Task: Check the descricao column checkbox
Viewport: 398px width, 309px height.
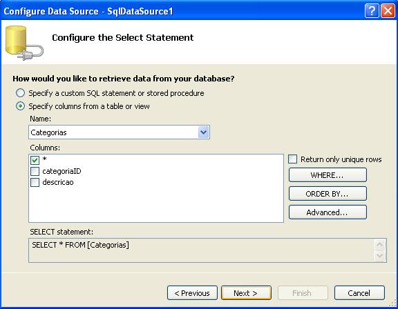Action: coord(35,182)
